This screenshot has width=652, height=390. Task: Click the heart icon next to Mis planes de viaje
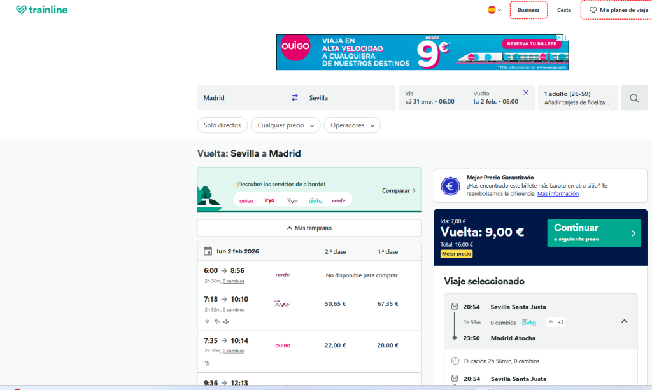click(593, 10)
